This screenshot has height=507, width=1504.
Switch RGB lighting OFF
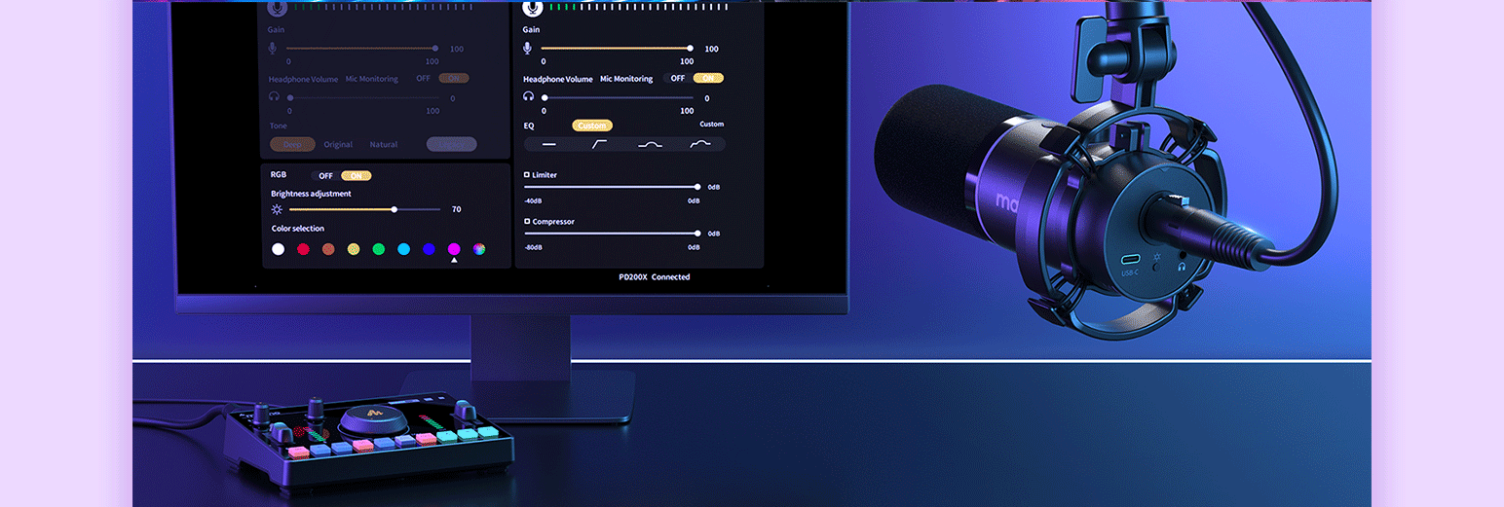click(x=325, y=176)
